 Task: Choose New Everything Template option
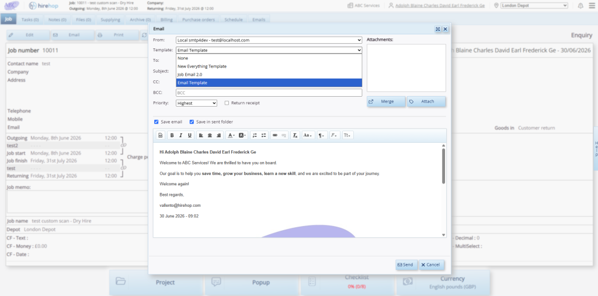(269, 66)
